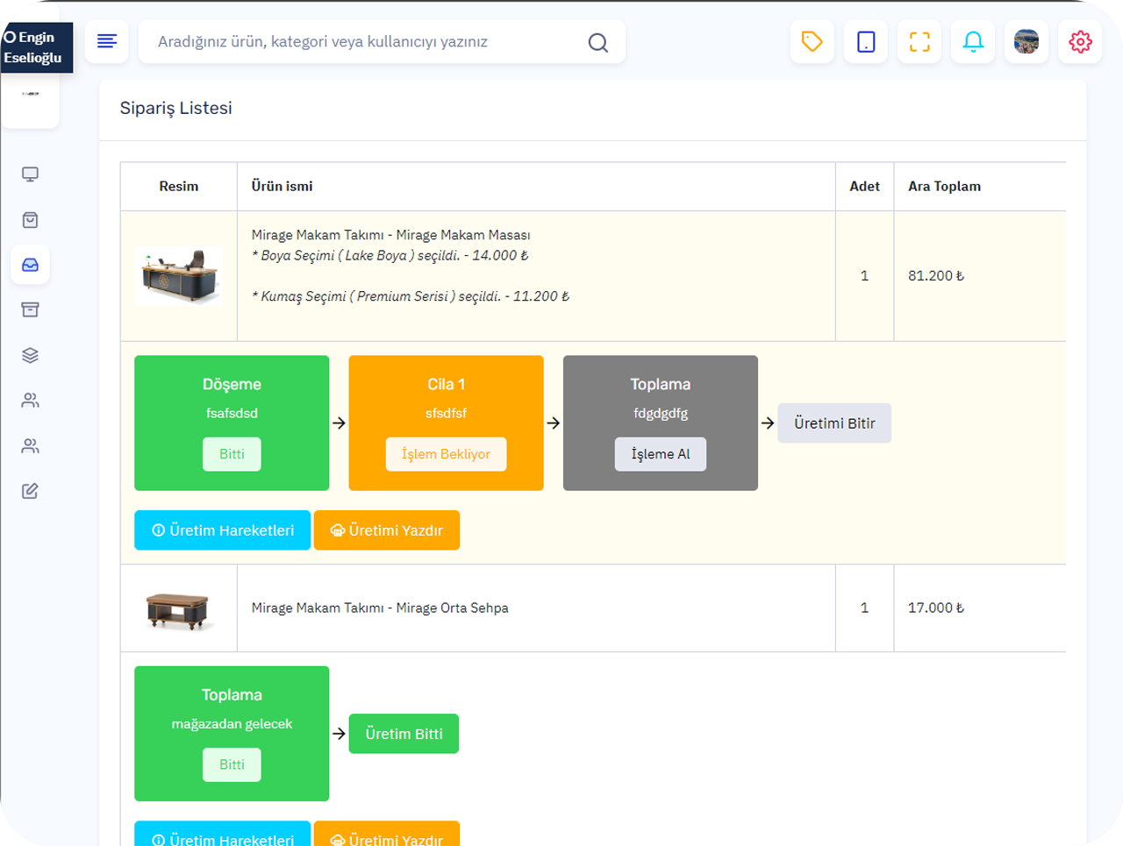Select the active inbox sidebar icon
Screen dimensions: 1123x846
click(30, 265)
